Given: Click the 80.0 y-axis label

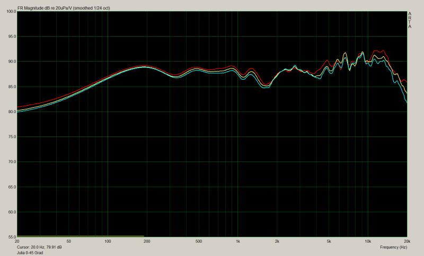Looking at the screenshot, I should [12, 112].
